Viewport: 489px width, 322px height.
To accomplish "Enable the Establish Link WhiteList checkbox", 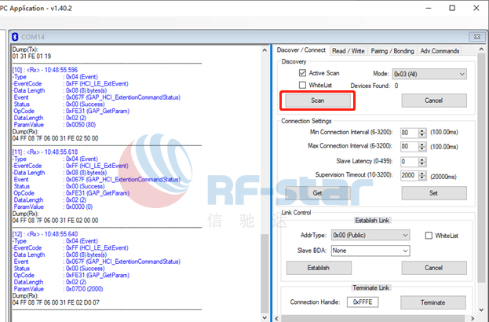I will (x=429, y=236).
